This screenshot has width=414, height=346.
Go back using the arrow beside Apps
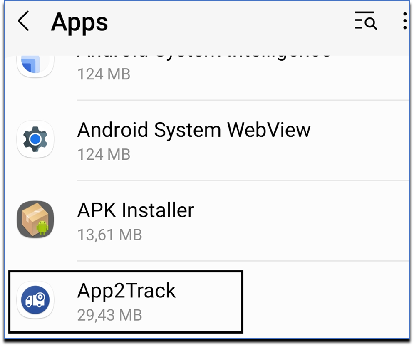click(23, 21)
